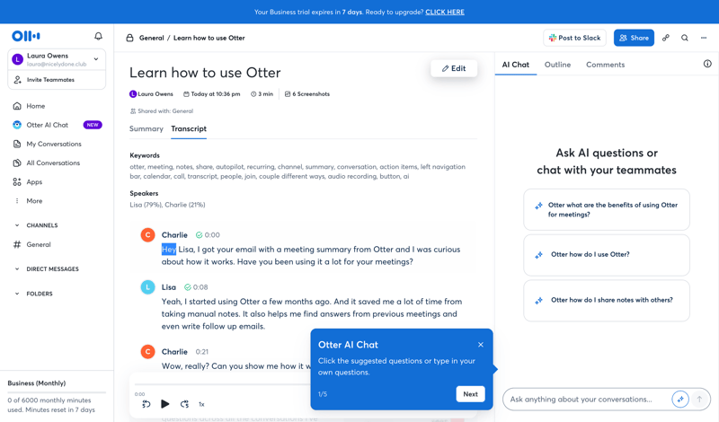719x422 pixels.
Task: Click Next in the tour tooltip
Action: point(470,394)
